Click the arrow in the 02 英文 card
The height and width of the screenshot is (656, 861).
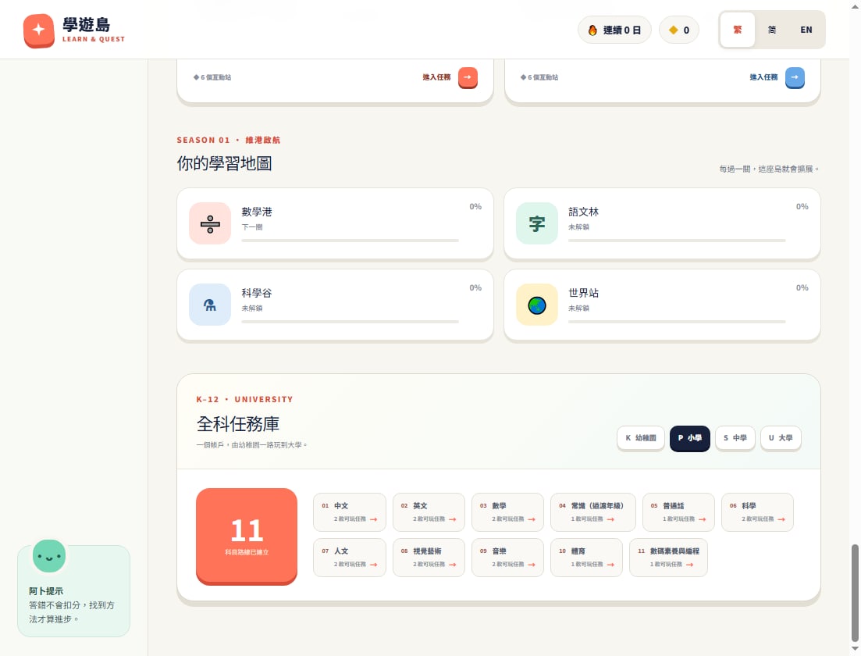click(453, 519)
